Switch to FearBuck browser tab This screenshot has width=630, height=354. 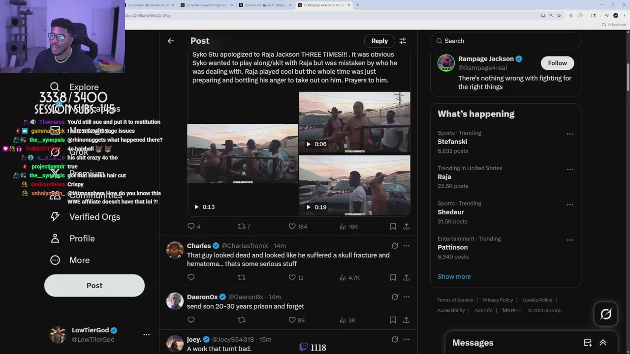click(149, 5)
